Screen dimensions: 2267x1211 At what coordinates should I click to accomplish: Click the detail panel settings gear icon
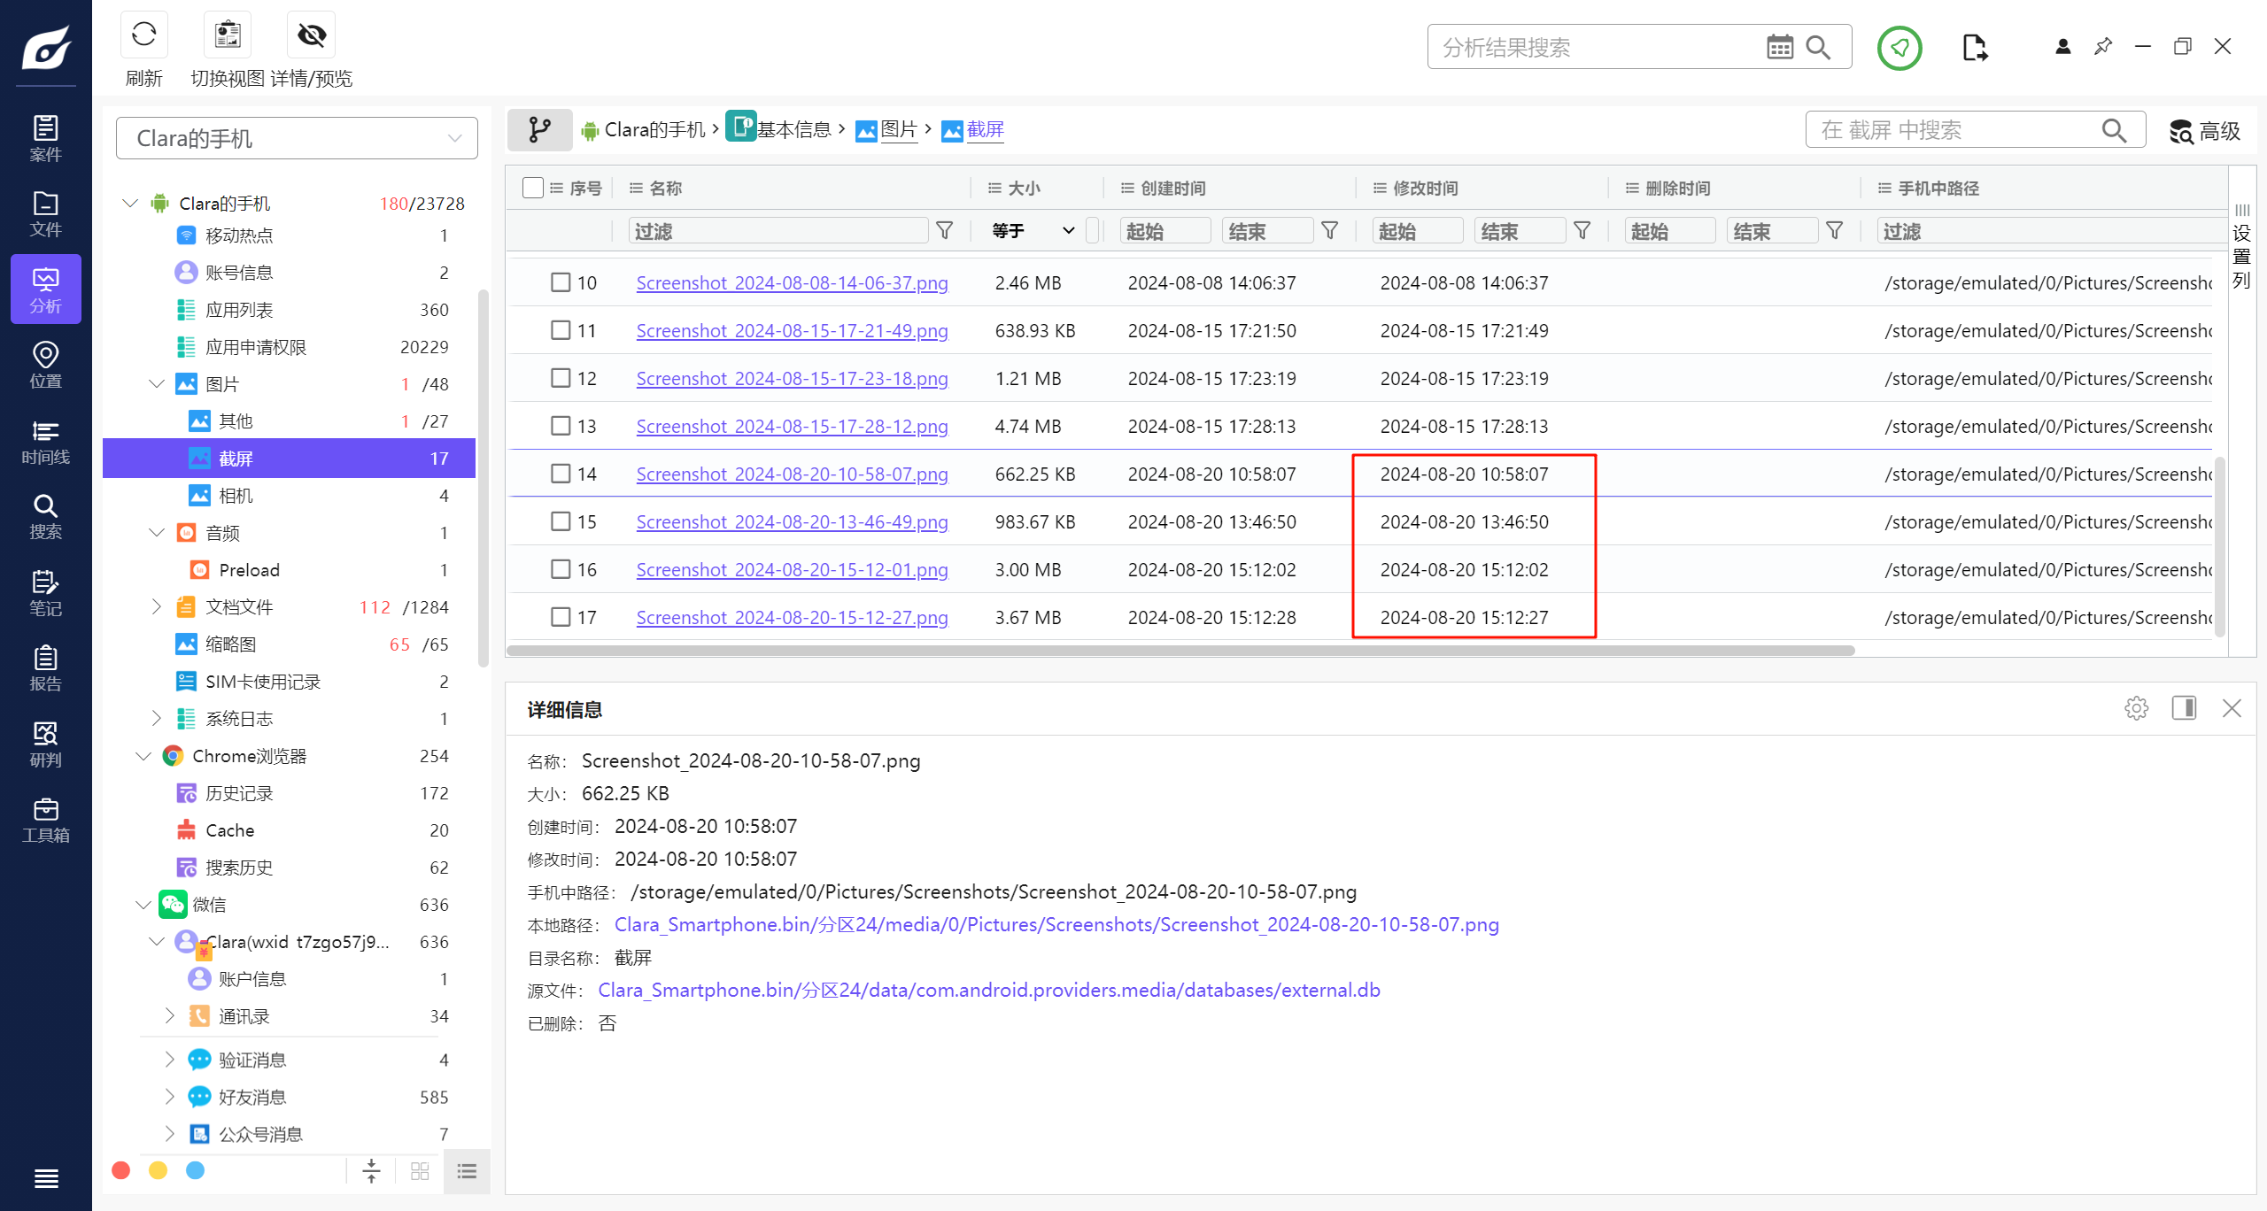[x=2136, y=708]
